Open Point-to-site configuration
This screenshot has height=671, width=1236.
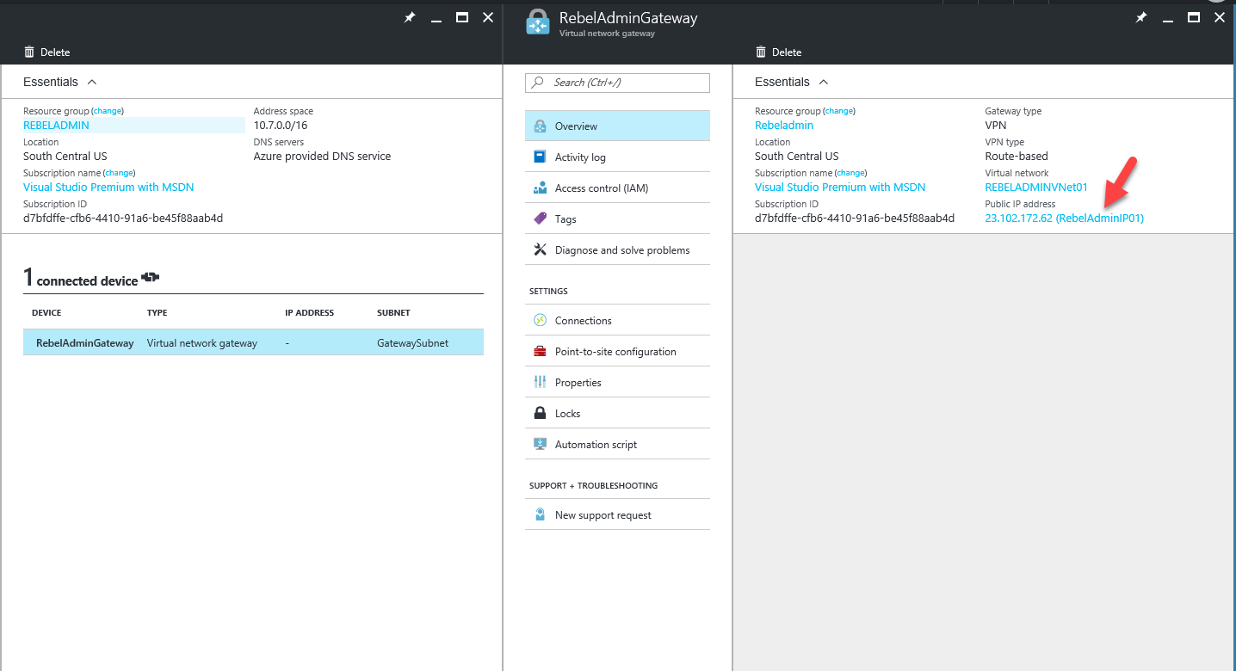pyautogui.click(x=617, y=352)
